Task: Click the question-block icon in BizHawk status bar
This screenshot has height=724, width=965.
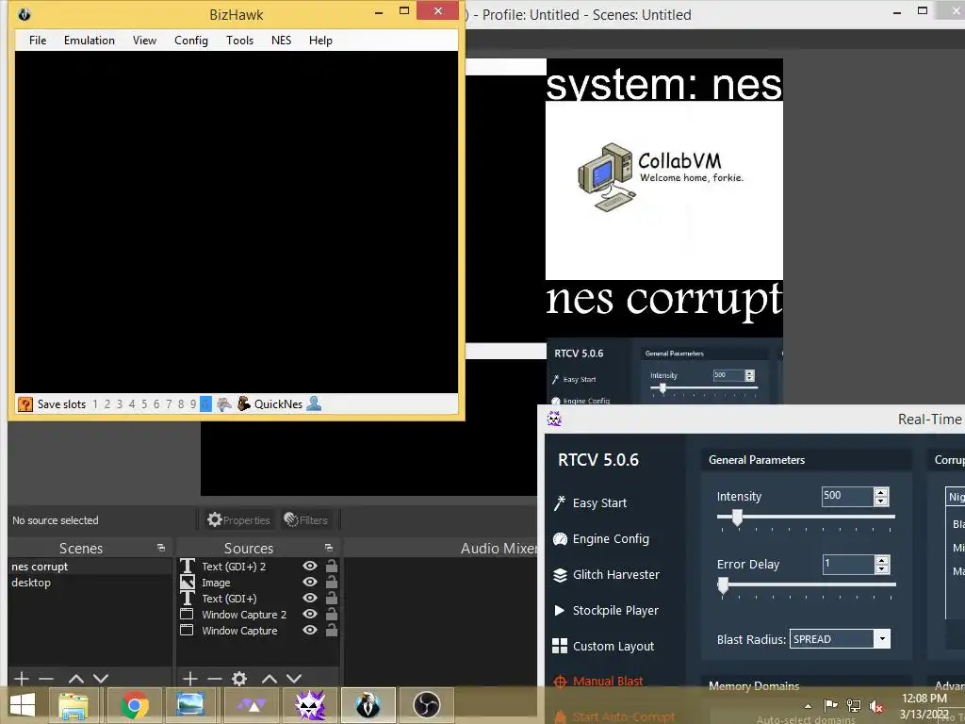Action: tap(25, 404)
